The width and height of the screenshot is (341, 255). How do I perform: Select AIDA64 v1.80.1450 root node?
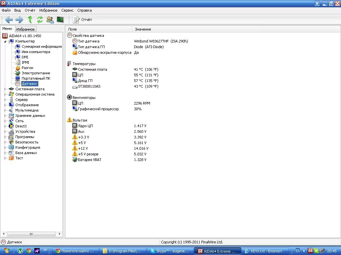25,36
